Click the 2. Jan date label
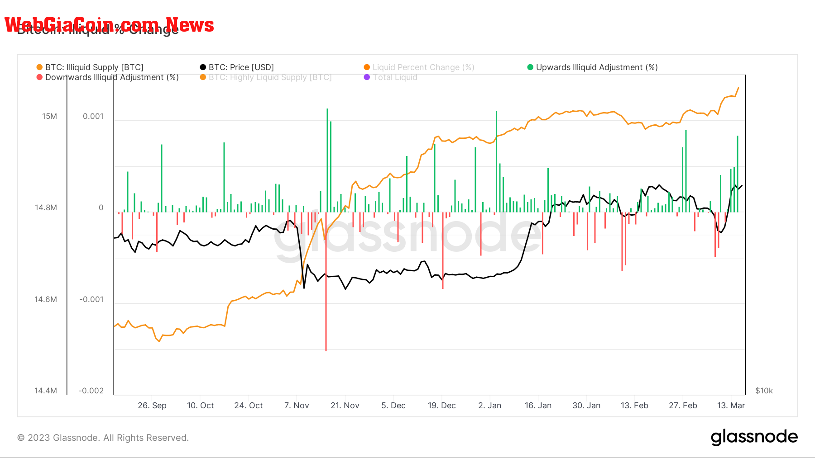The image size is (815, 458). [x=490, y=406]
